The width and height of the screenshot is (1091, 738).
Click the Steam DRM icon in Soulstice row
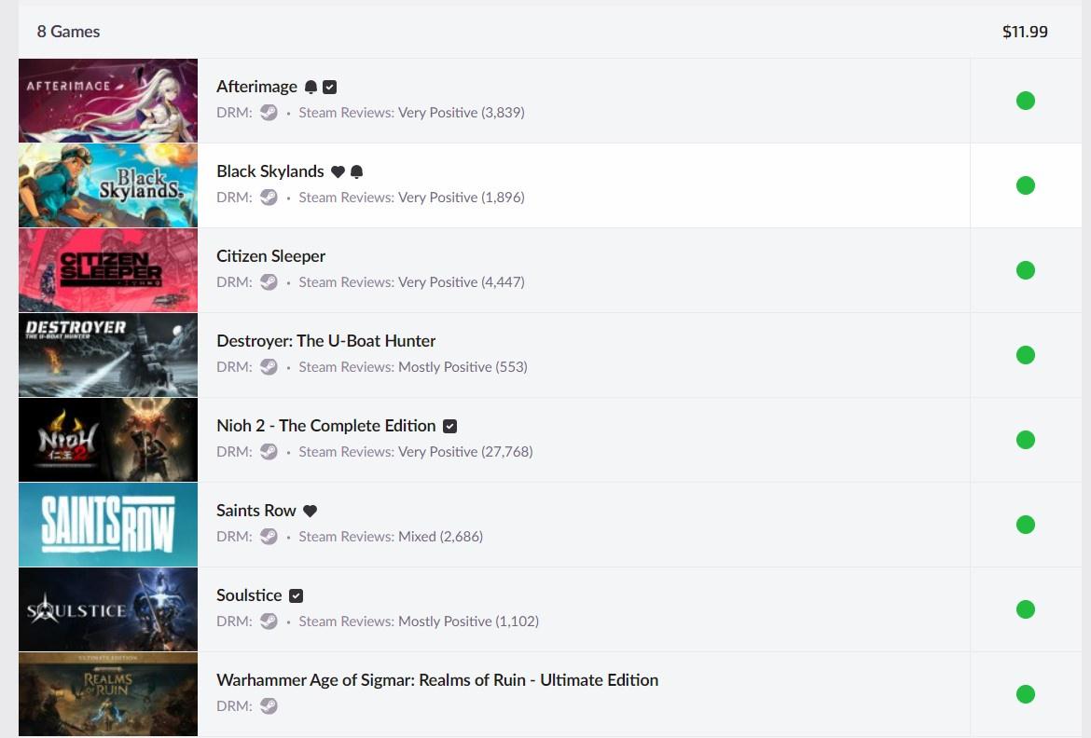pyautogui.click(x=269, y=622)
